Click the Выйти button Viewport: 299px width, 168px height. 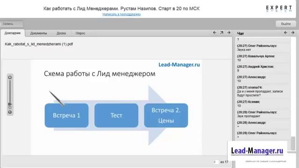click(x=285, y=24)
